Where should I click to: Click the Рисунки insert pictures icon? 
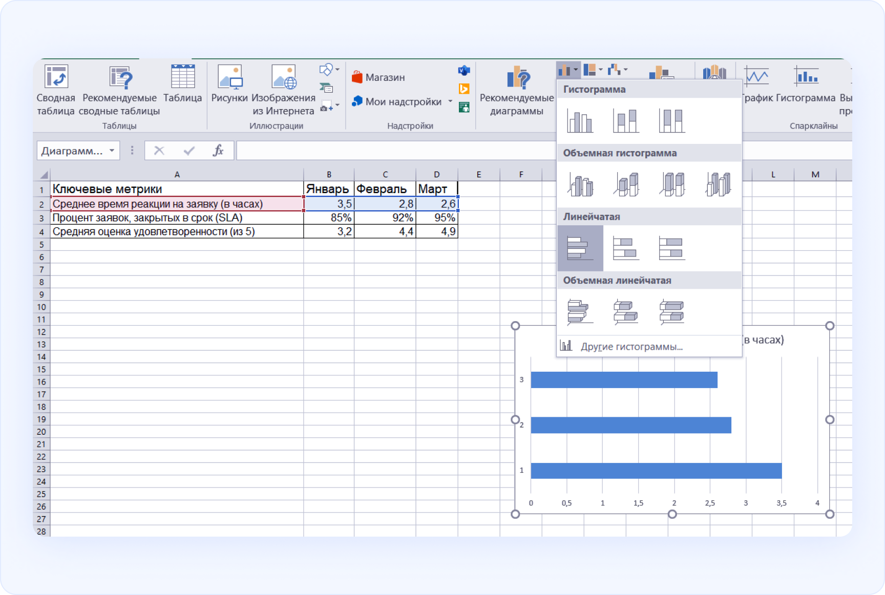[229, 78]
